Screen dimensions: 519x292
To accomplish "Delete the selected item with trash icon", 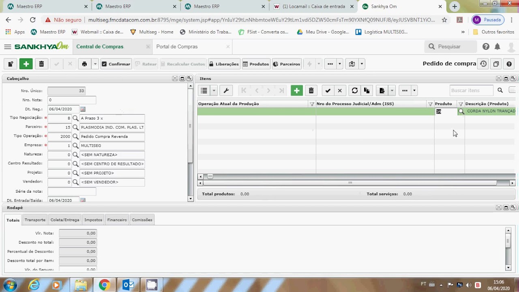I will [x=311, y=90].
